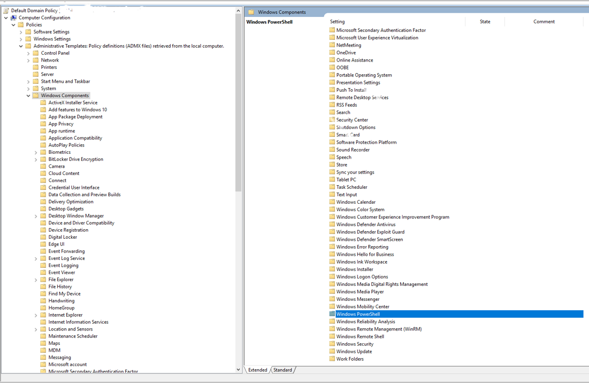Screen dimensions: 589x383
Task: Click the tree pane scrollbar down arrow
Action: click(x=238, y=370)
